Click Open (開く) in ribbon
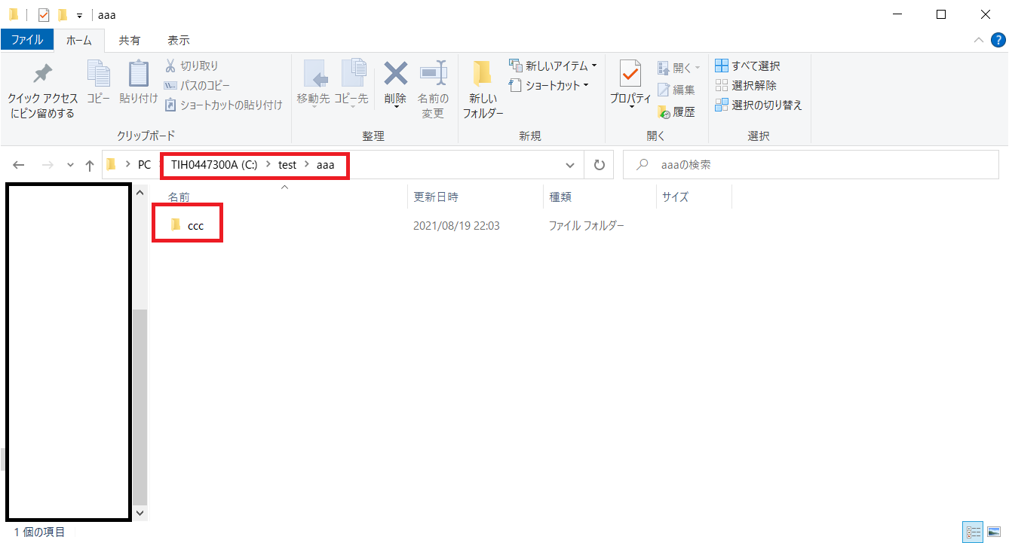Viewport: 1009px width, 543px height. (679, 68)
